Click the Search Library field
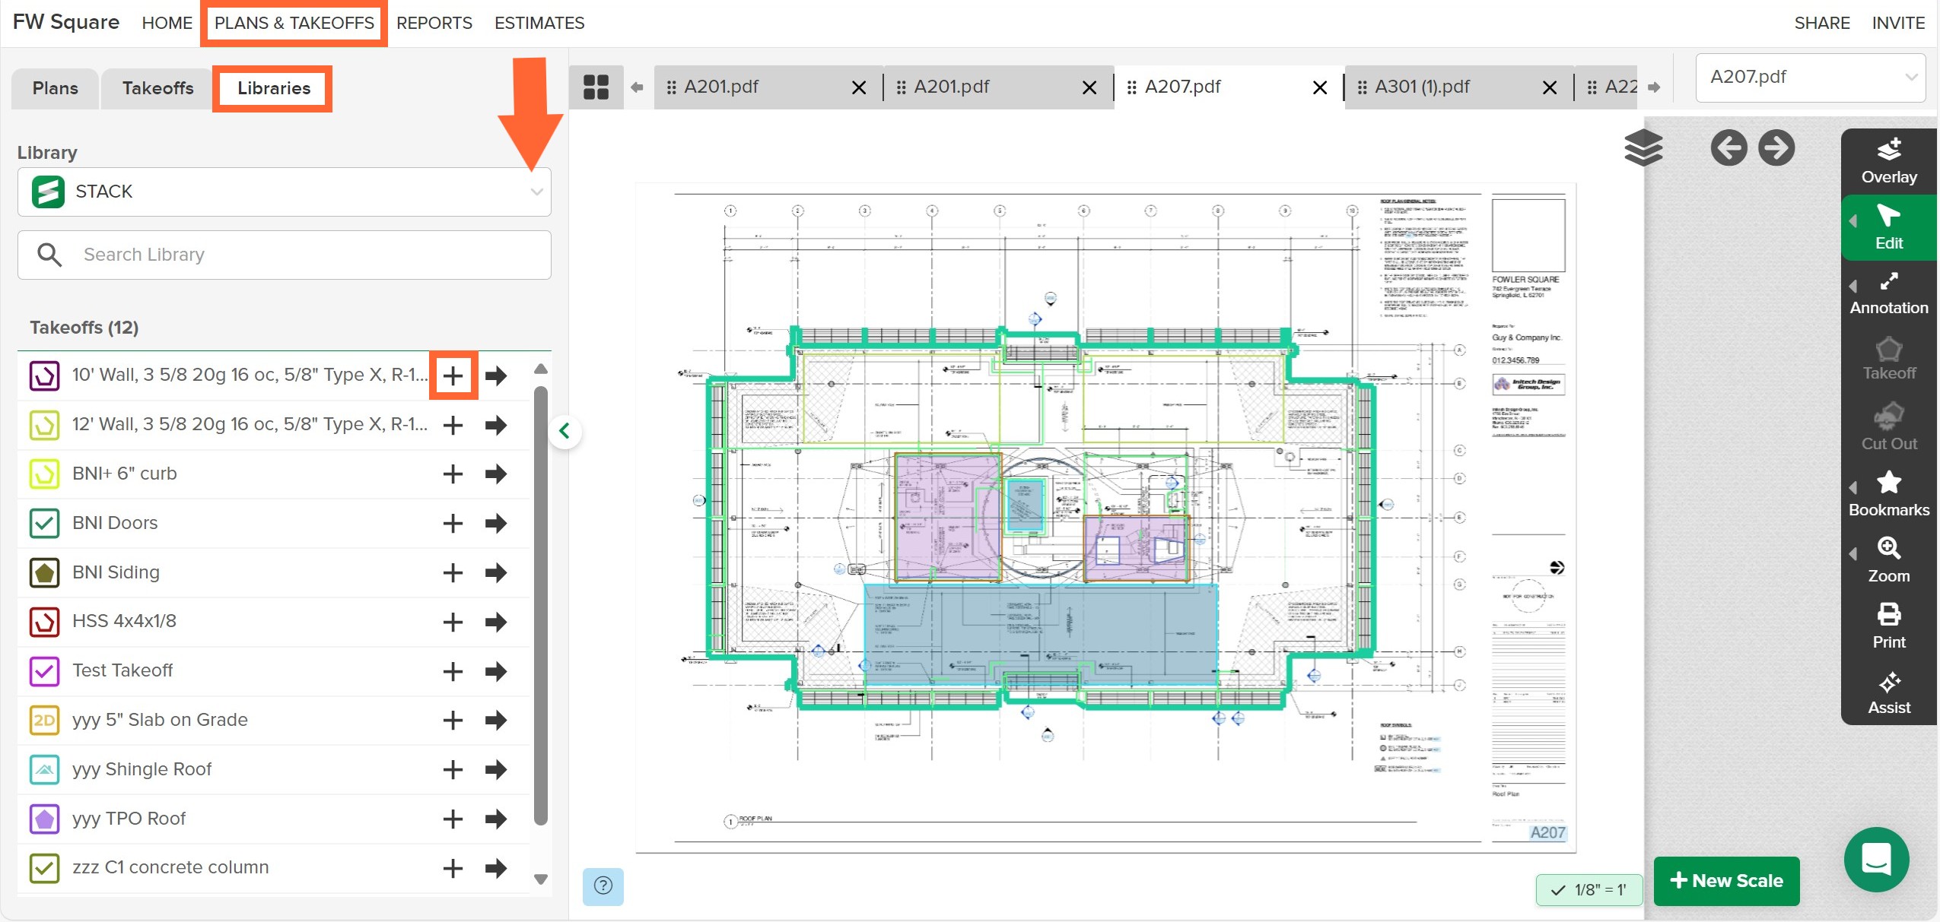Screen dimensions: 1940x922 pos(284,255)
